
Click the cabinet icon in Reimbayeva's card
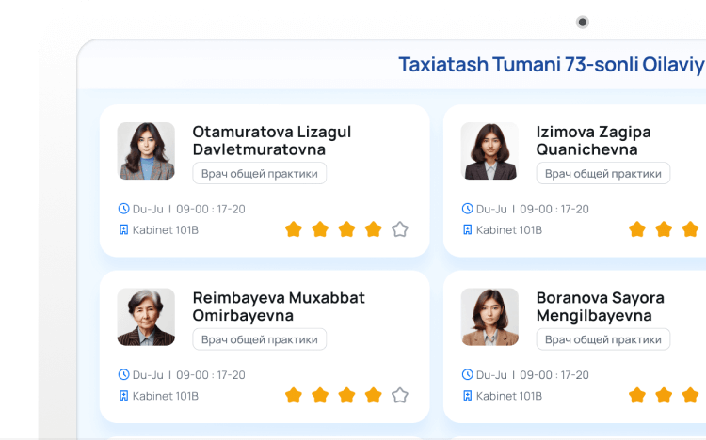[123, 396]
